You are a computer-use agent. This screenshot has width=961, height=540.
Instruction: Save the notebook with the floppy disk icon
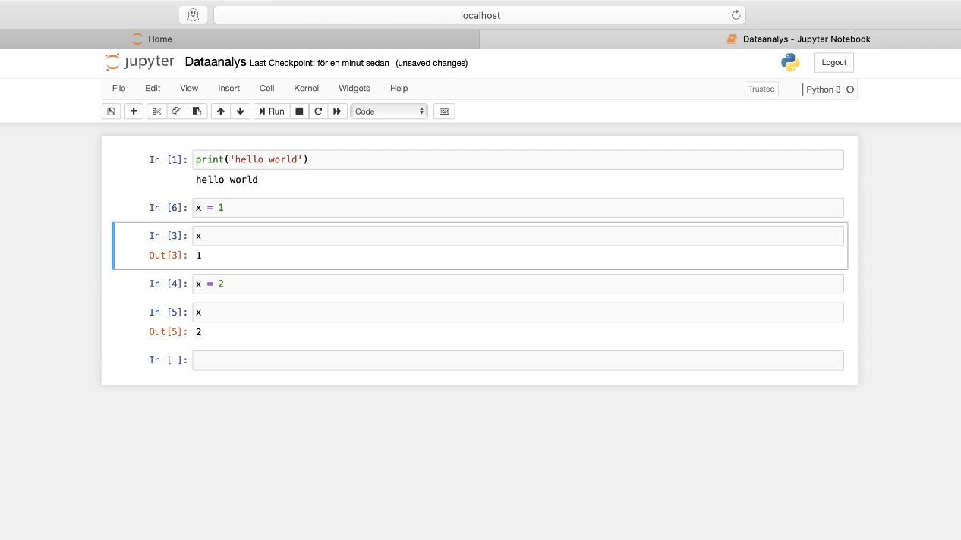(111, 111)
